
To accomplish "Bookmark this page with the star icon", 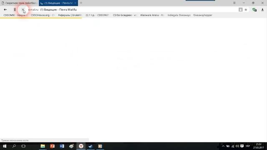I will [x=246, y=10].
